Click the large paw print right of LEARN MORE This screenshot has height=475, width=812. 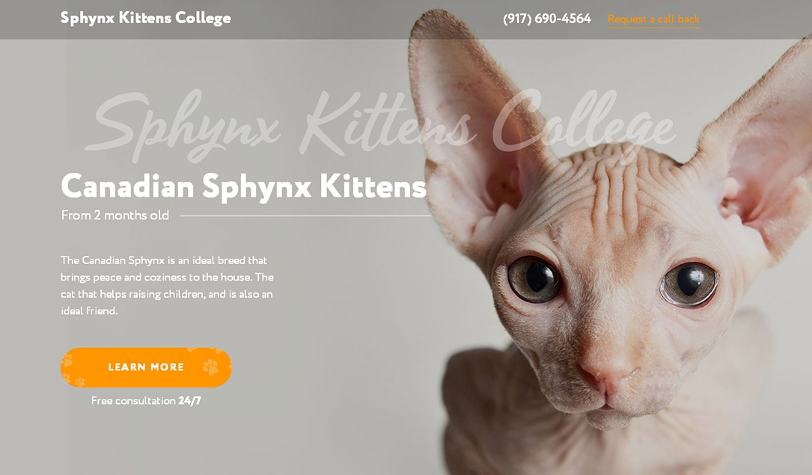point(211,367)
